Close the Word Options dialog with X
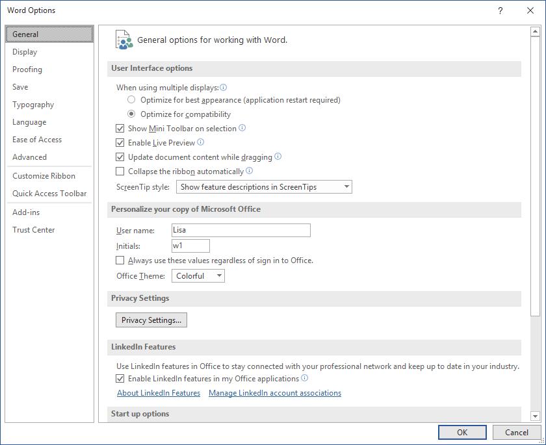The width and height of the screenshot is (546, 445). coord(530,10)
